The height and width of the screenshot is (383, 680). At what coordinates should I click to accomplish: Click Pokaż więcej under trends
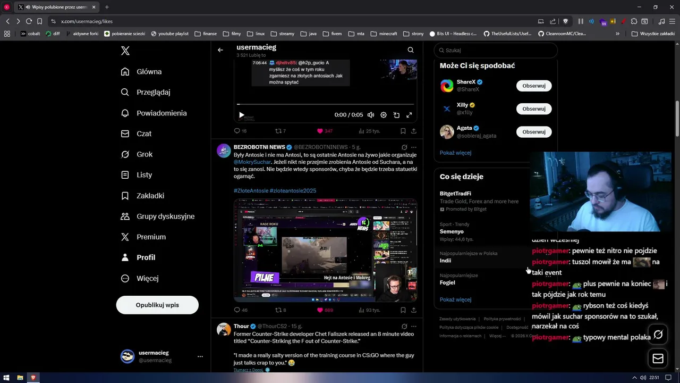tap(455, 299)
